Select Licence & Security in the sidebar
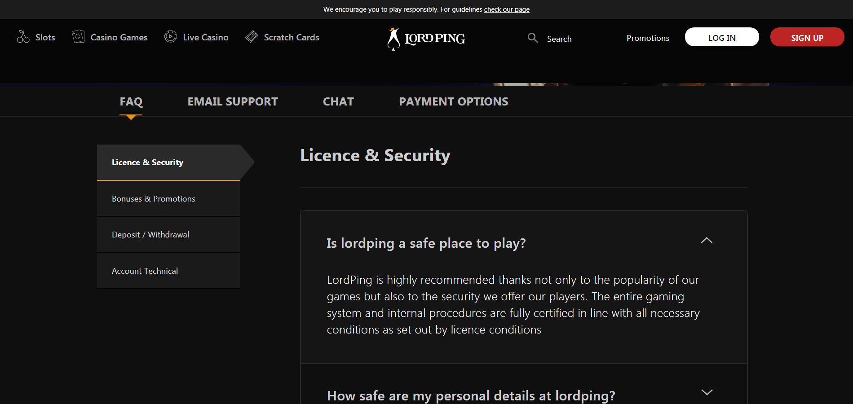This screenshot has width=853, height=404. point(168,162)
